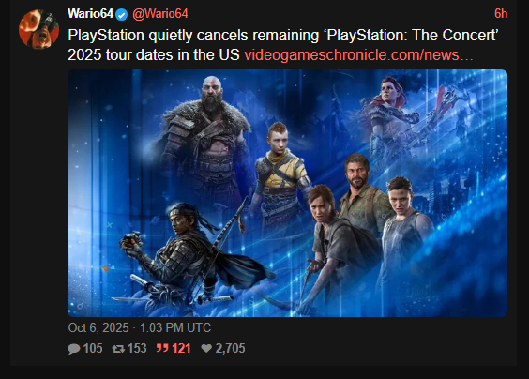Click the 153 retweets count
Screen dimensions: 529x379
[x=137, y=348]
